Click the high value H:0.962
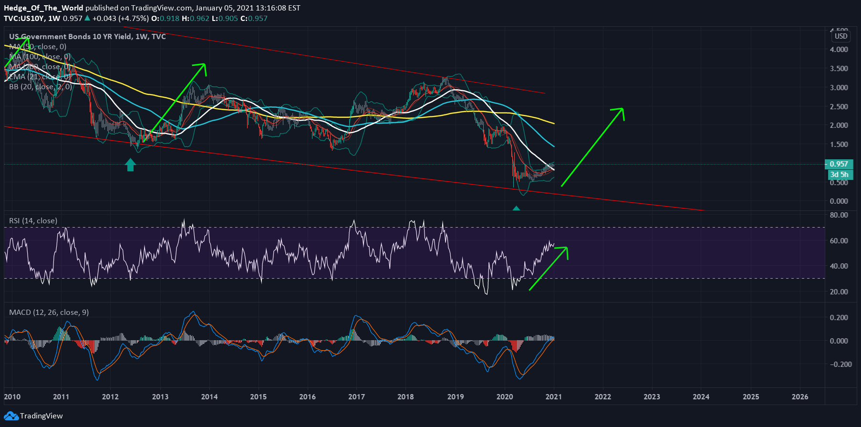The image size is (861, 427). [195, 18]
